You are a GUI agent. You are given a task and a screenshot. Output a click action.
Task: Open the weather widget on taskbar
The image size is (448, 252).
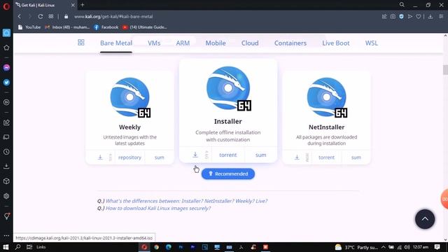(356, 247)
